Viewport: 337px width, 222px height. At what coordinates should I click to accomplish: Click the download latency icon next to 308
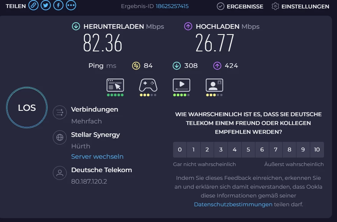tap(177, 66)
